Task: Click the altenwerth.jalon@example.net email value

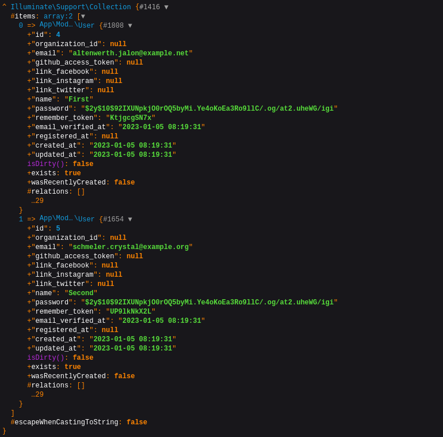Action: pyautogui.click(x=131, y=54)
